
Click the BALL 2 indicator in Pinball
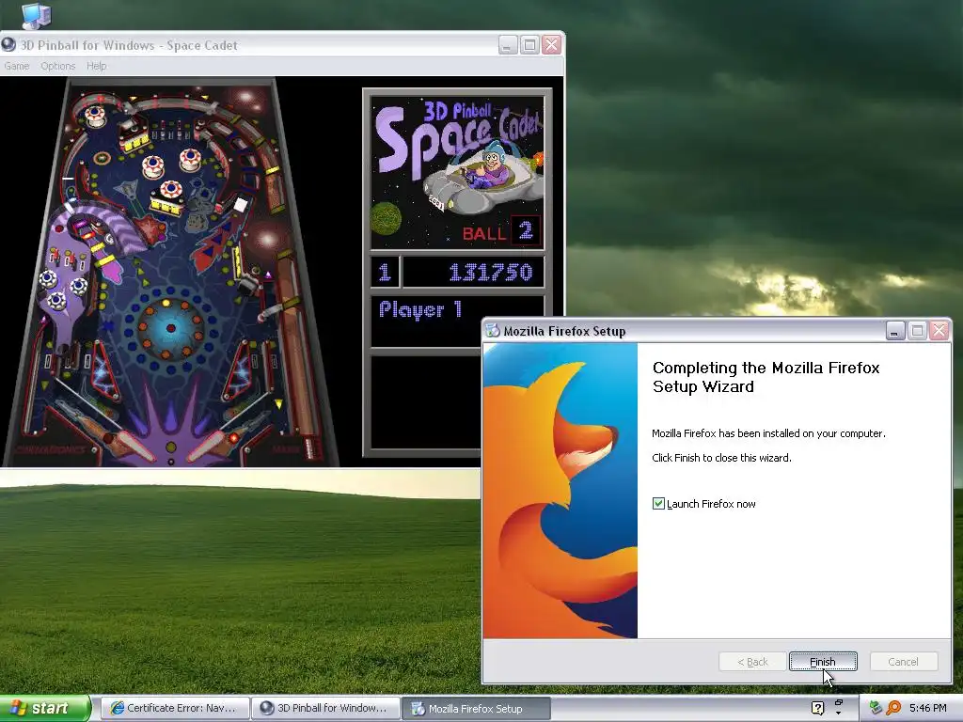point(500,232)
